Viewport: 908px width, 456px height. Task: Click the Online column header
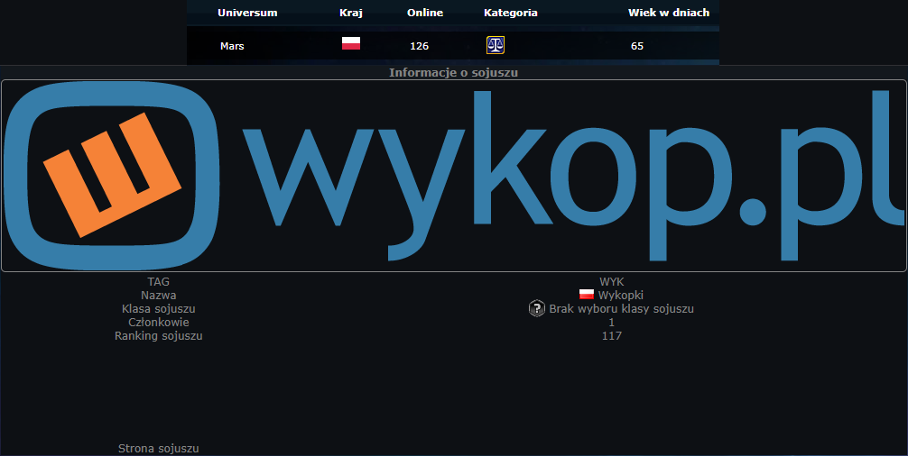point(425,13)
